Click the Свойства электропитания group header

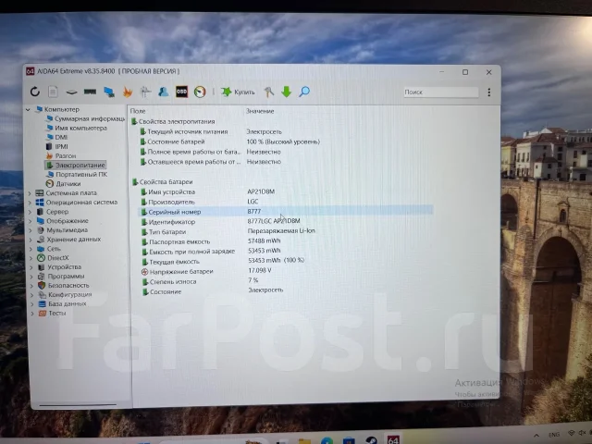(x=173, y=121)
